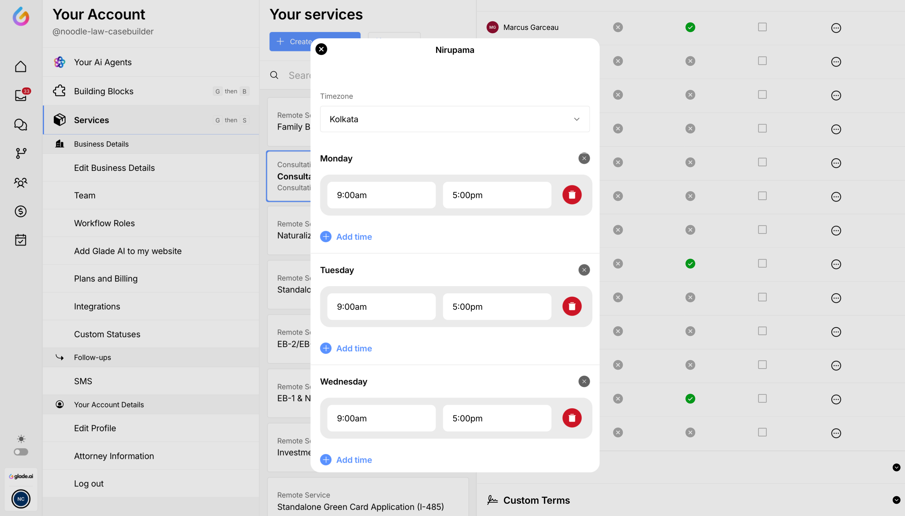Open the home icon in left sidebar
The height and width of the screenshot is (516, 905).
point(21,66)
